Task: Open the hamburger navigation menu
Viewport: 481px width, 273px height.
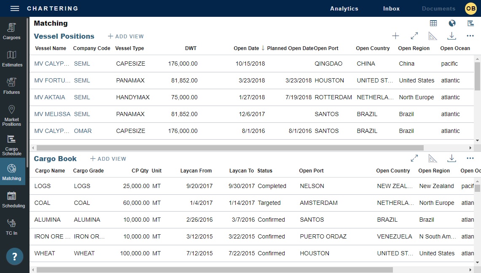Action: click(x=15, y=8)
